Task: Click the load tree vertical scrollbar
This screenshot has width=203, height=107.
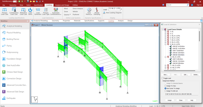Action: pyautogui.click(x=199, y=36)
